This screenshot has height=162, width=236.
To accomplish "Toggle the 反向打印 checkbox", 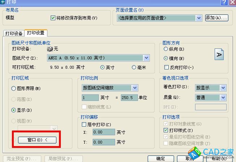I will [167, 67].
